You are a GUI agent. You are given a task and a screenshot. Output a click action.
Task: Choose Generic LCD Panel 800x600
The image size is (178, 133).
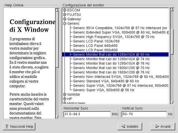(x=95, y=50)
